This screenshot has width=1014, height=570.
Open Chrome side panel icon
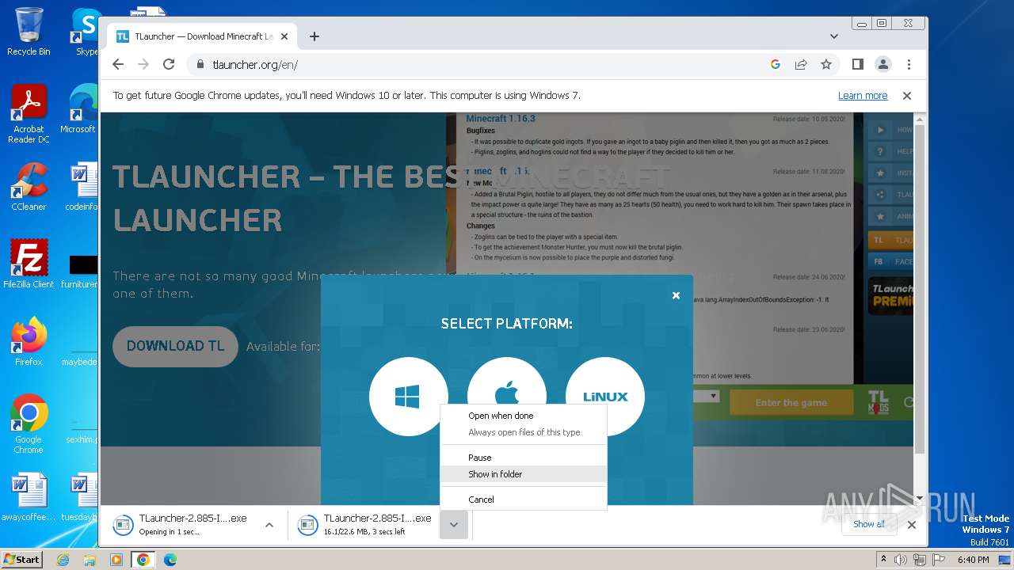pyautogui.click(x=858, y=64)
